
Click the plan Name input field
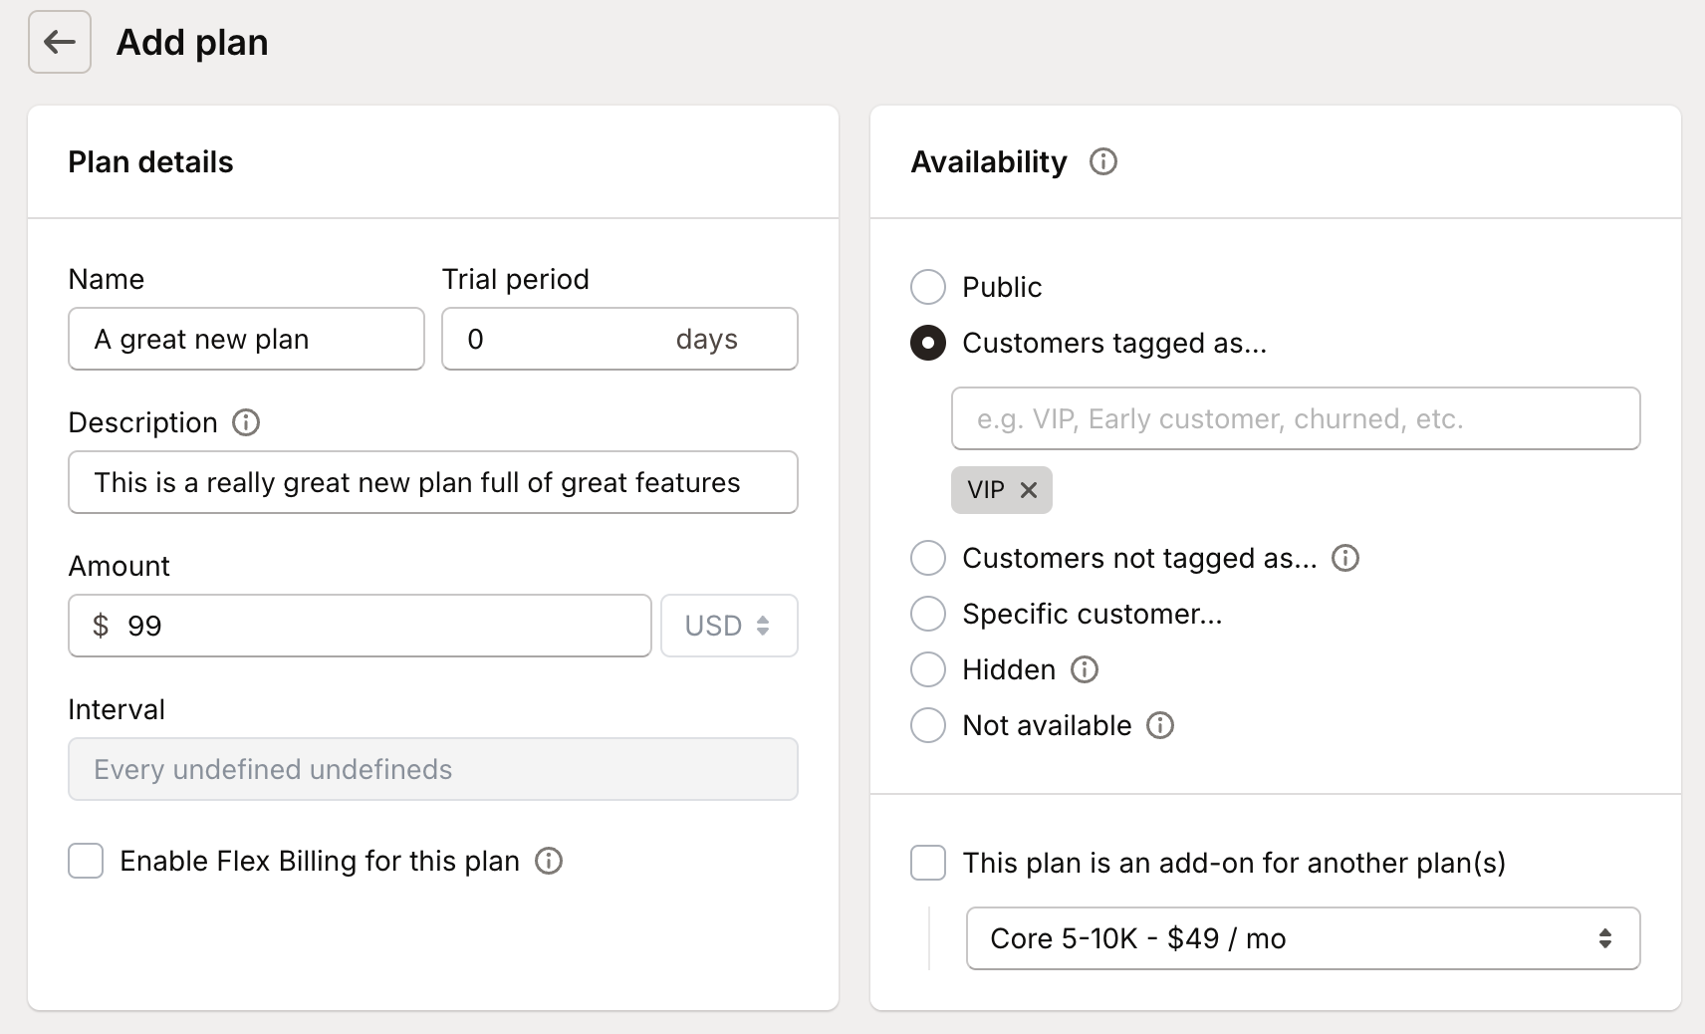[x=245, y=339]
